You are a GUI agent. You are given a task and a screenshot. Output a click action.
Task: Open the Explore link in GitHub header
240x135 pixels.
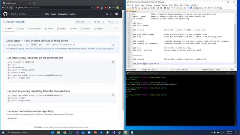72,14
